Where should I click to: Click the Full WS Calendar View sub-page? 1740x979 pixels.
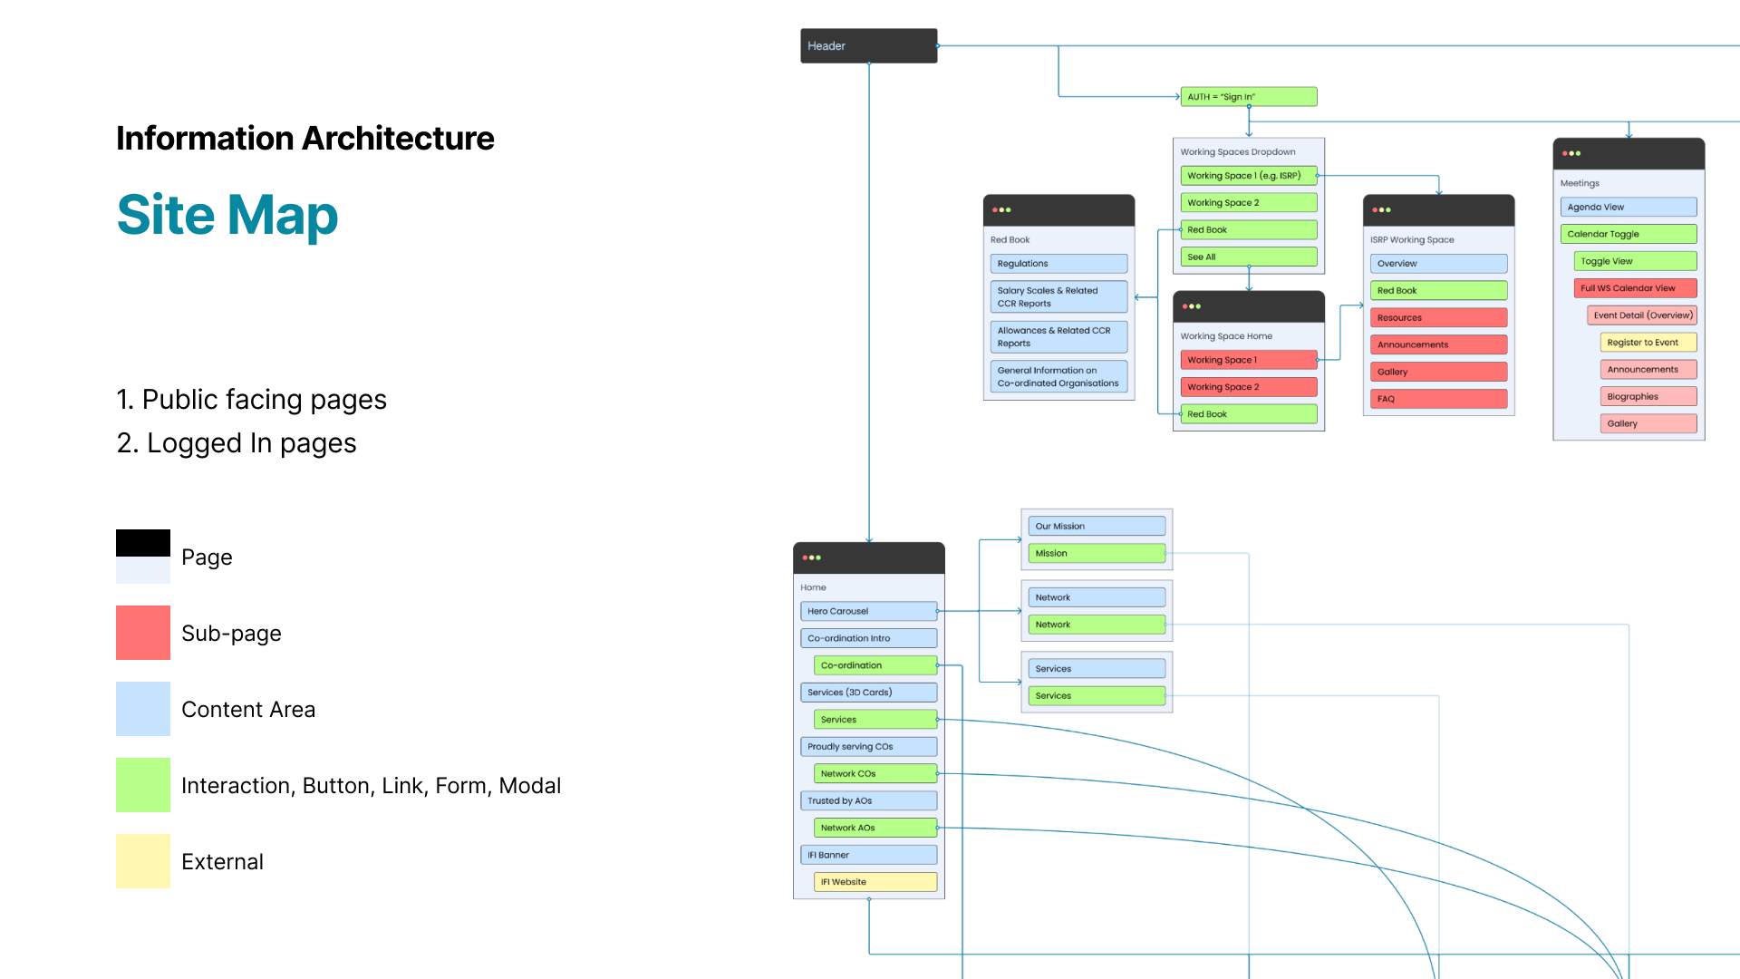click(x=1634, y=288)
